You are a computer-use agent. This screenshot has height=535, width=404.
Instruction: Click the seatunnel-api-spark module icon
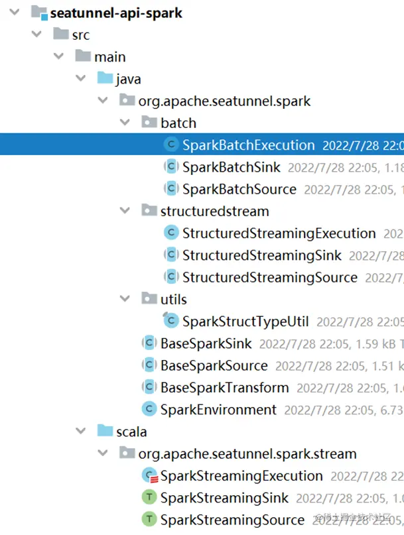point(39,13)
